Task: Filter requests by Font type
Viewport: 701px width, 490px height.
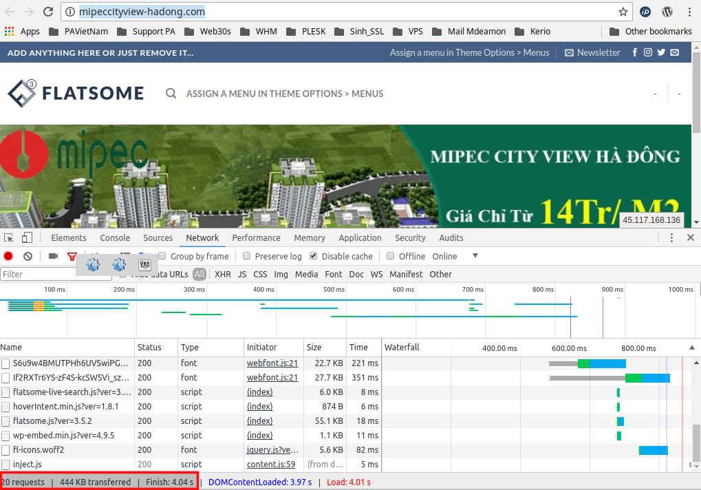Action: [x=334, y=274]
